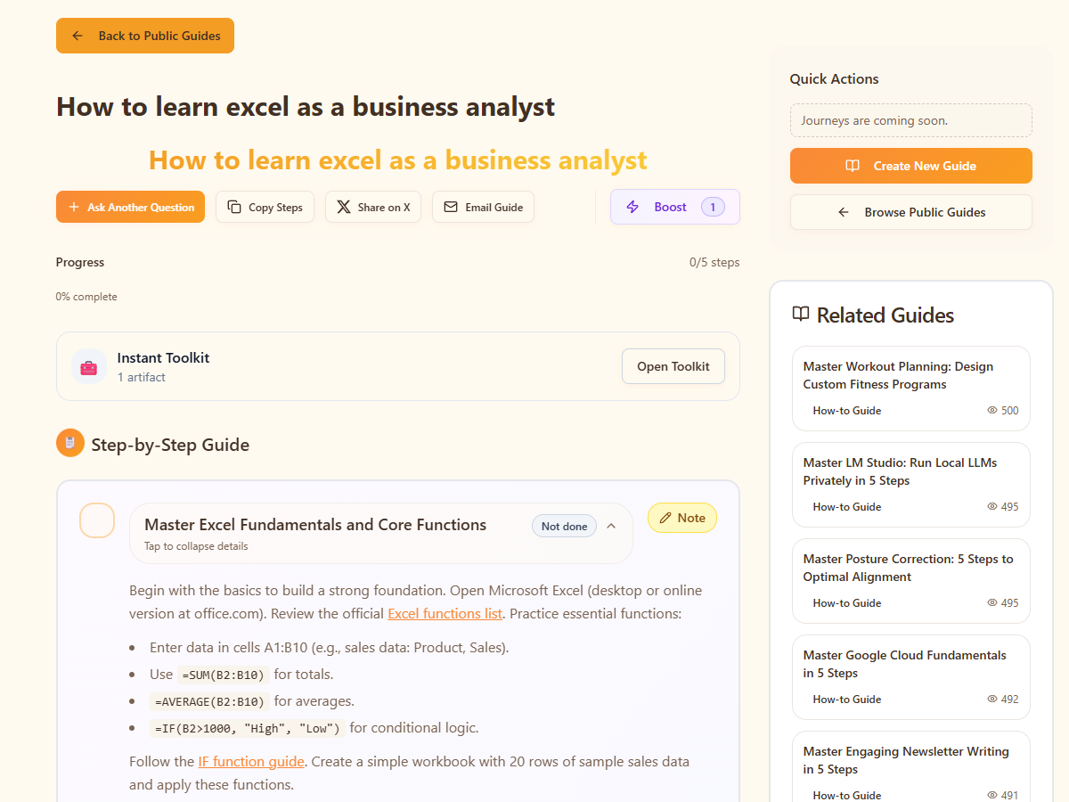The width and height of the screenshot is (1069, 802).
Task: Click the Browse Public Guides button
Action: click(910, 212)
